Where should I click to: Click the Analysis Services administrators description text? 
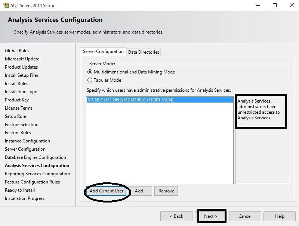(259, 109)
